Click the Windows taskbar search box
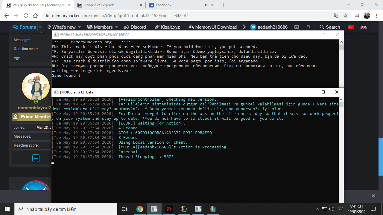This screenshot has height=215, width=383. click(66, 209)
